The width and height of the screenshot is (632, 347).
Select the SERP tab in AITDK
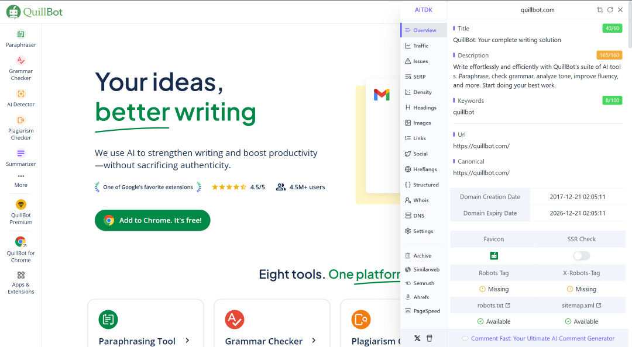coord(424,77)
